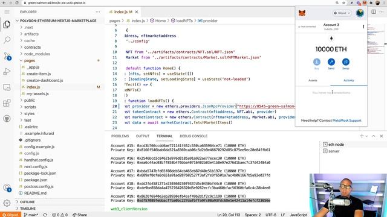Open new terminal launch profile dropdown
The width and height of the screenshot is (387, 217).
click(x=367, y=136)
